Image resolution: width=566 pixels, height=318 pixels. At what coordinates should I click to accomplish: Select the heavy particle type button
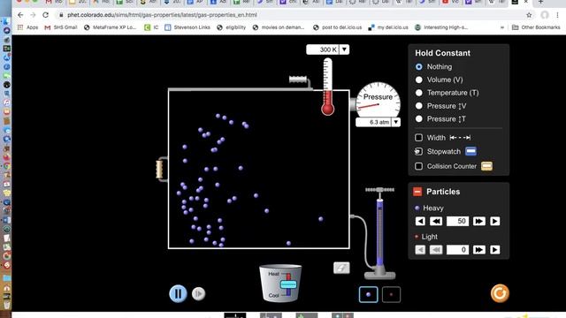point(368,294)
